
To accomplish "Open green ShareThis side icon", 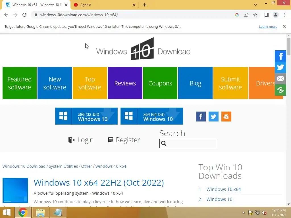I will (280, 90).
